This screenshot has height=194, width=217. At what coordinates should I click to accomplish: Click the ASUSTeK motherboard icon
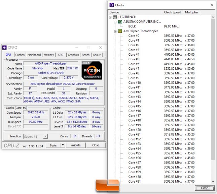(x=120, y=22)
